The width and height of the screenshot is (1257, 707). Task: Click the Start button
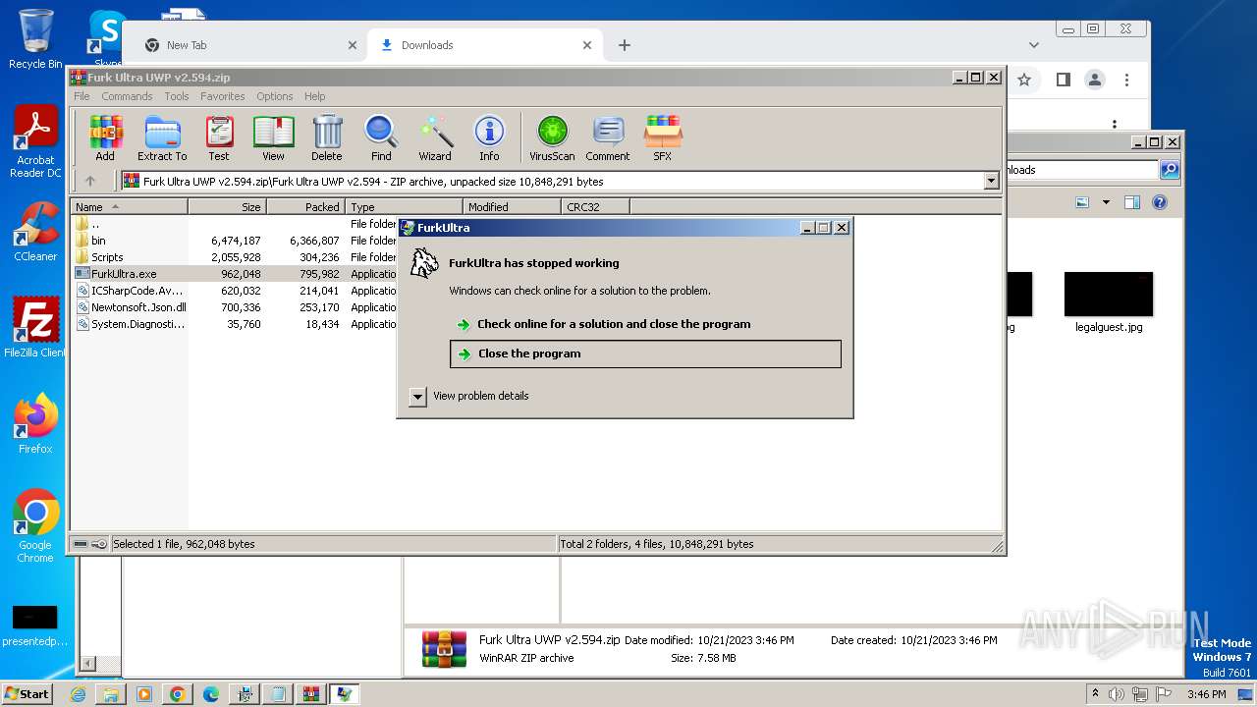point(27,693)
